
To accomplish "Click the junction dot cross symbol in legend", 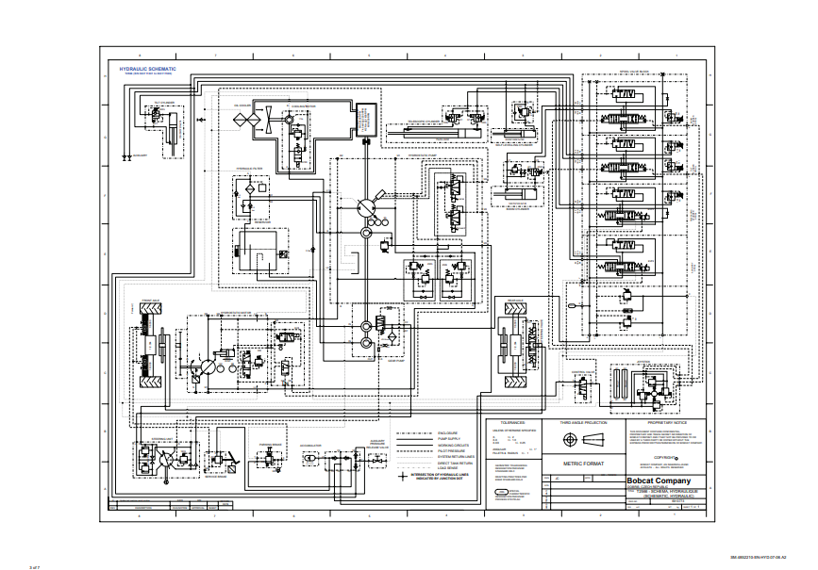I will point(402,476).
